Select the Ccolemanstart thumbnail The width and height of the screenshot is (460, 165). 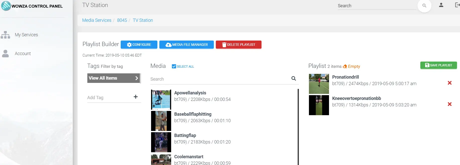(x=161, y=160)
